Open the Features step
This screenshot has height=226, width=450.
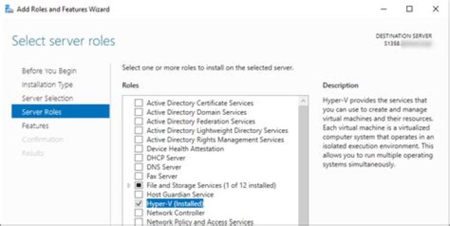(35, 126)
